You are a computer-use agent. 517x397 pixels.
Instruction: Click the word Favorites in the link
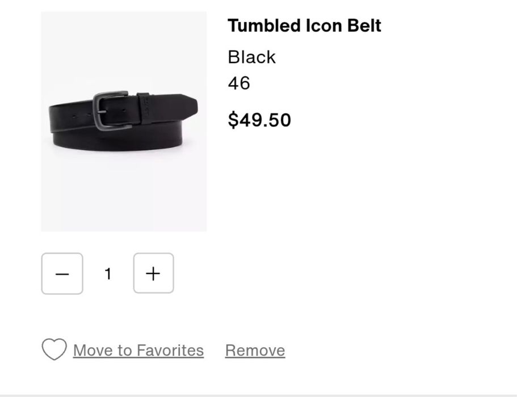[169, 350]
